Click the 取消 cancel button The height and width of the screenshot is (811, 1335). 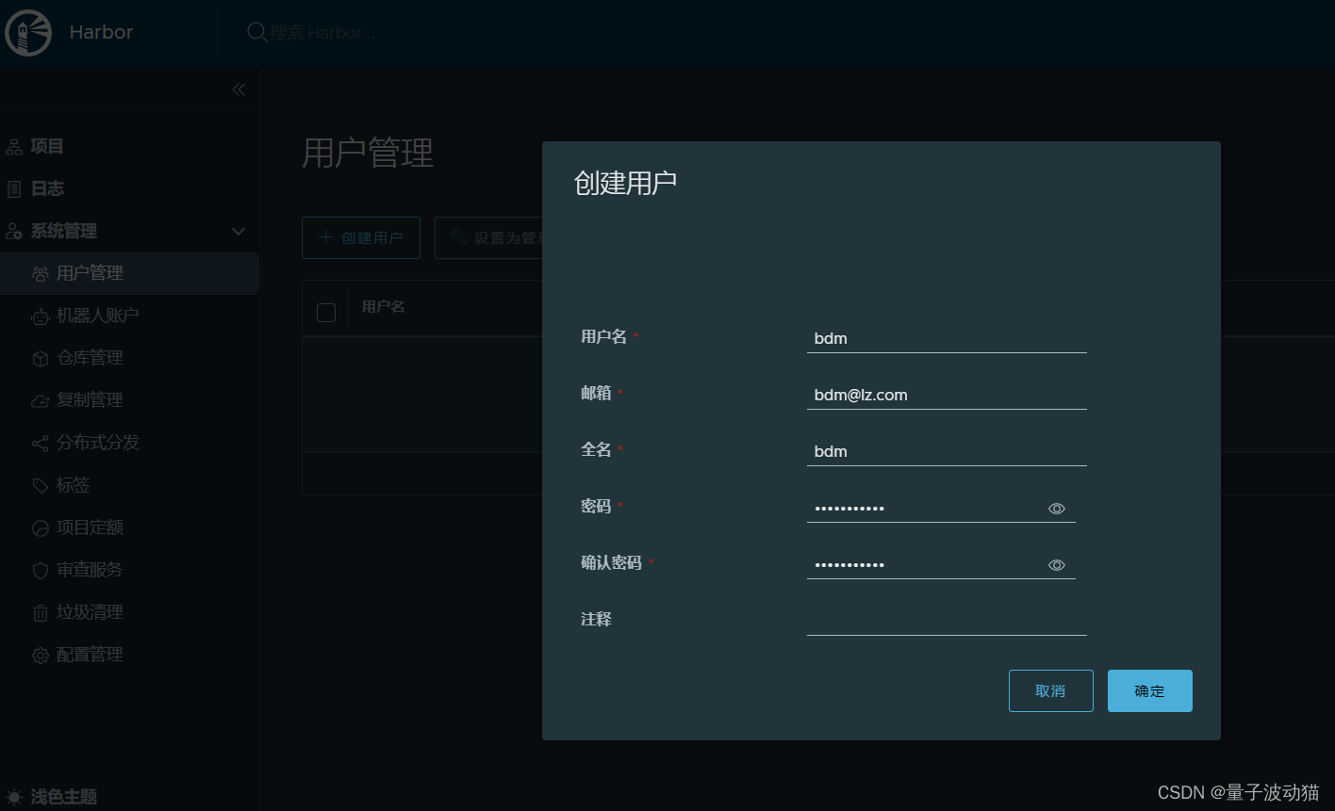[1050, 691]
